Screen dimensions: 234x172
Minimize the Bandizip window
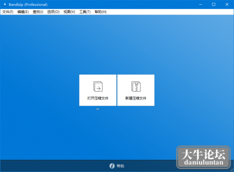[201, 5]
